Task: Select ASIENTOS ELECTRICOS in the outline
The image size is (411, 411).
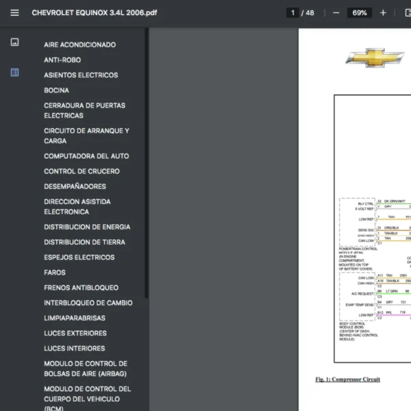Action: (81, 75)
